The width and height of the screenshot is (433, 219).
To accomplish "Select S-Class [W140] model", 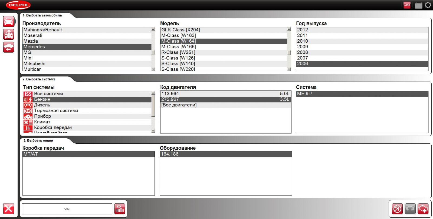I will [x=224, y=64].
